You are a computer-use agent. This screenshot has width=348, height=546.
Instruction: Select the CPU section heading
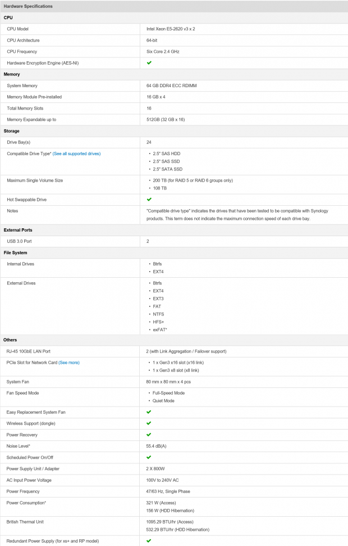point(8,17)
